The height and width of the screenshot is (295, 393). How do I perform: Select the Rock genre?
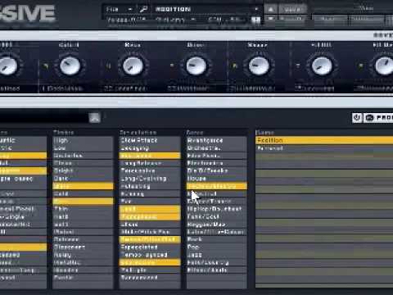click(x=217, y=239)
